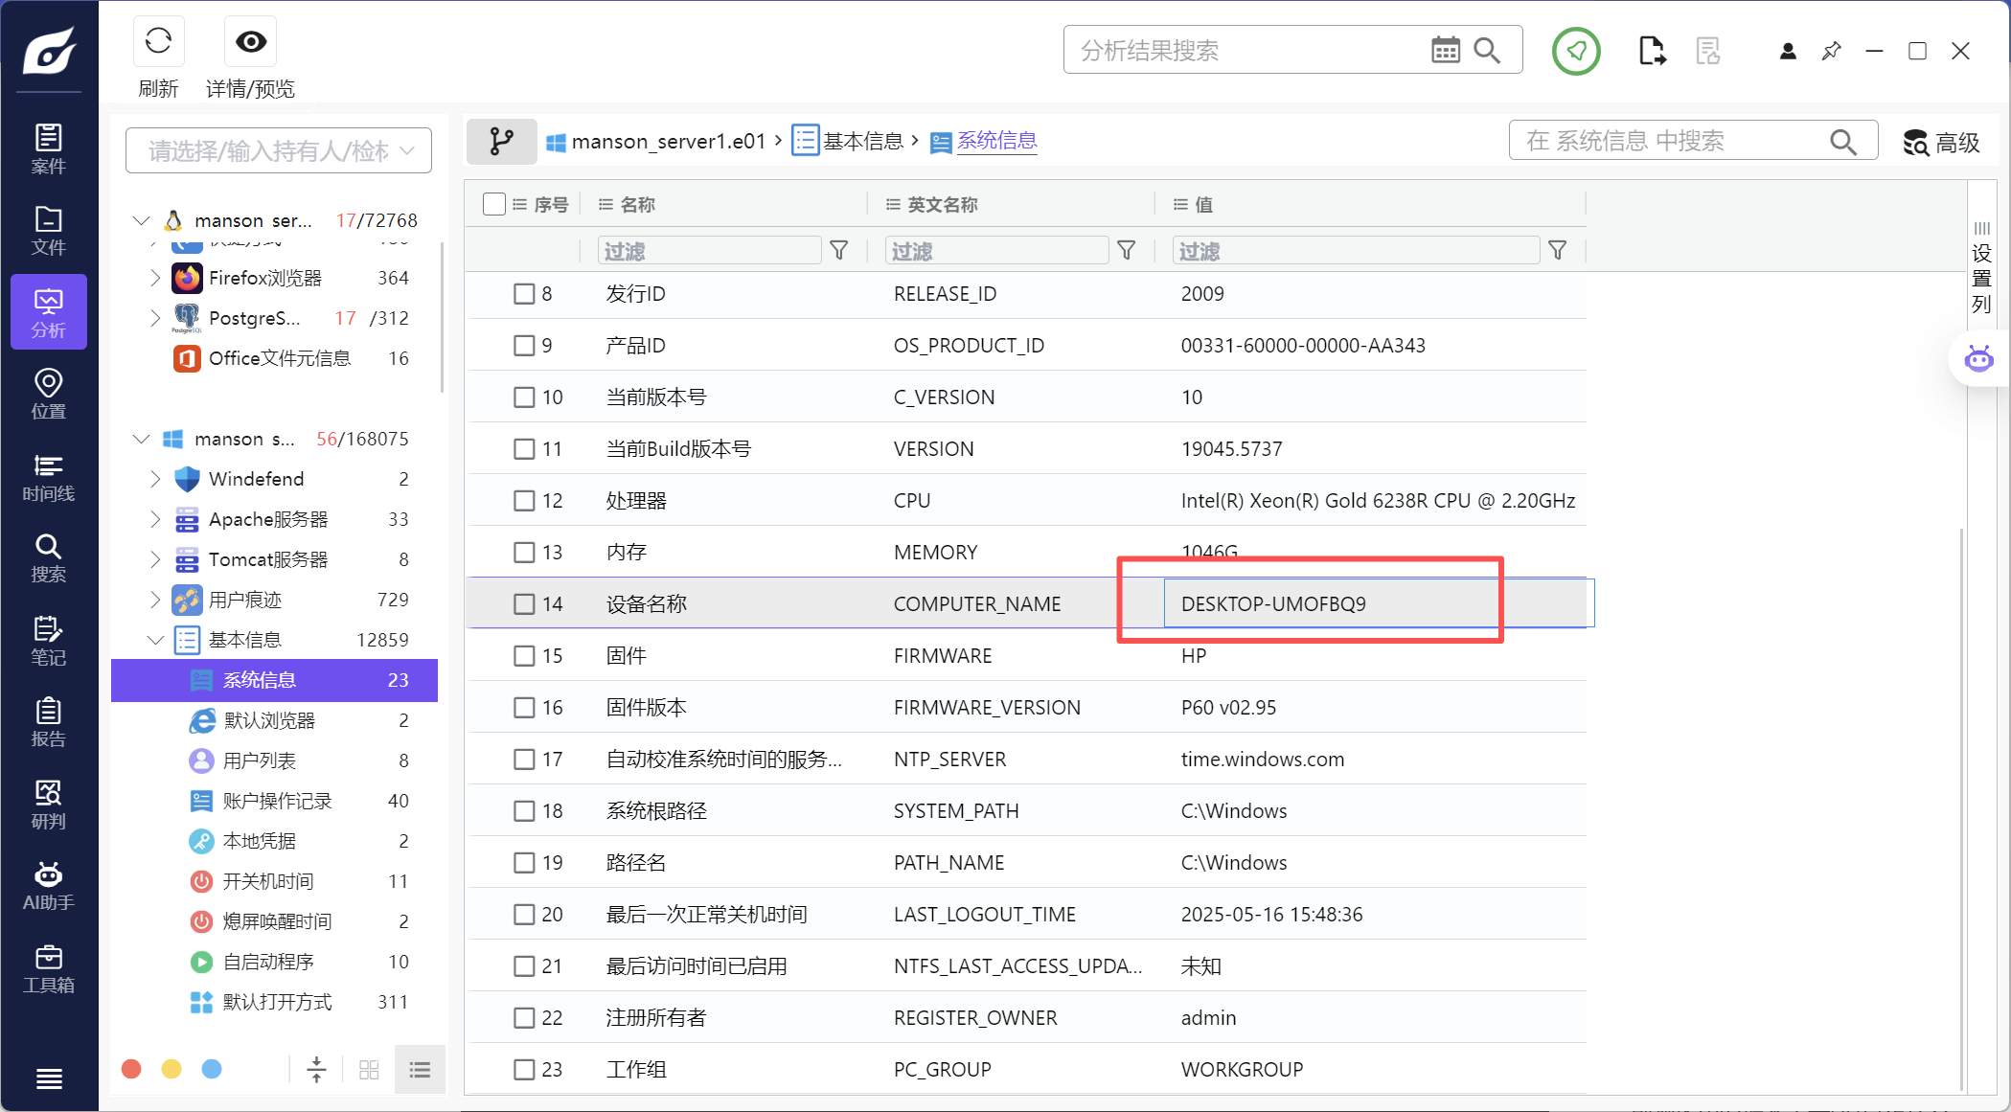Click the calendar icon in search box
The image size is (2011, 1112).
point(1445,50)
